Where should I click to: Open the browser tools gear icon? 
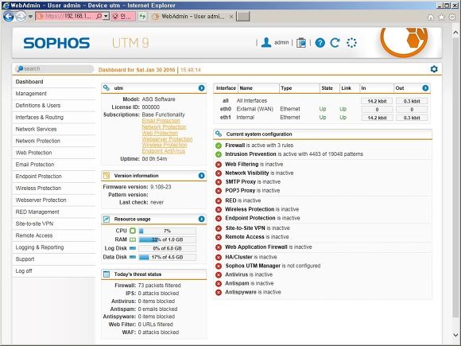452,17
